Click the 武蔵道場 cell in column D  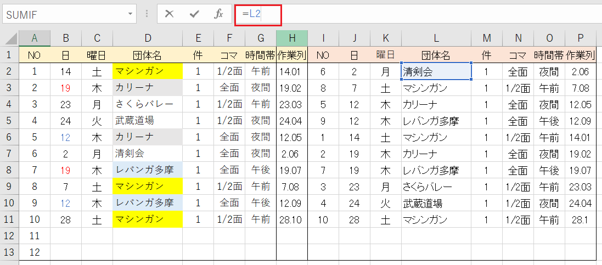[x=148, y=121]
